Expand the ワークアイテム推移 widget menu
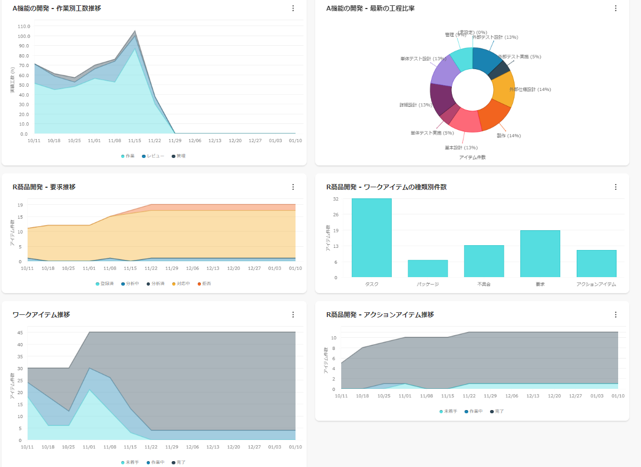Viewport: 641px width, 467px height. tap(293, 315)
